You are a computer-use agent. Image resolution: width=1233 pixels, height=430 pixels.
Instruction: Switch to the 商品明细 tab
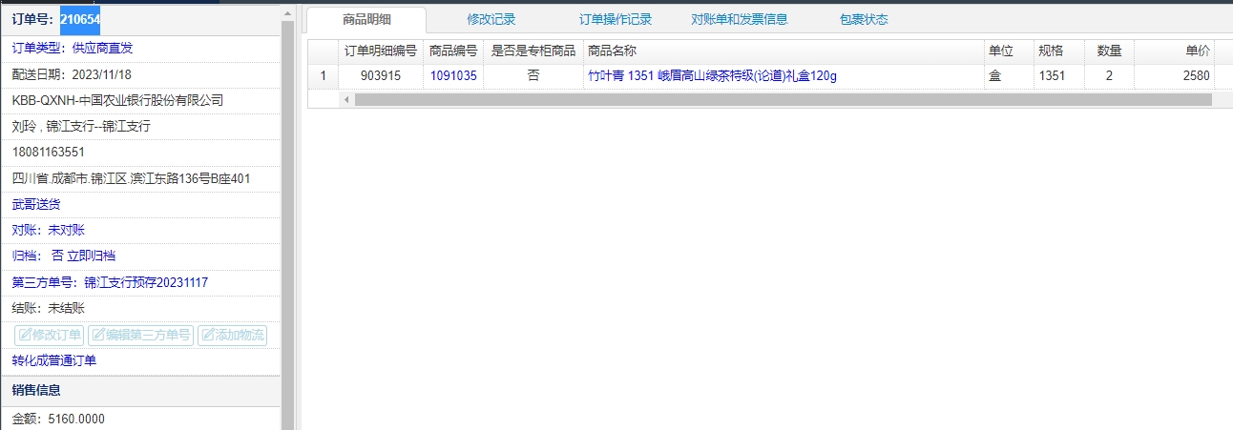[366, 19]
